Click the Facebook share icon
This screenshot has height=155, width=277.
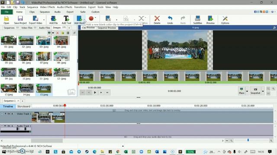(255, 12)
